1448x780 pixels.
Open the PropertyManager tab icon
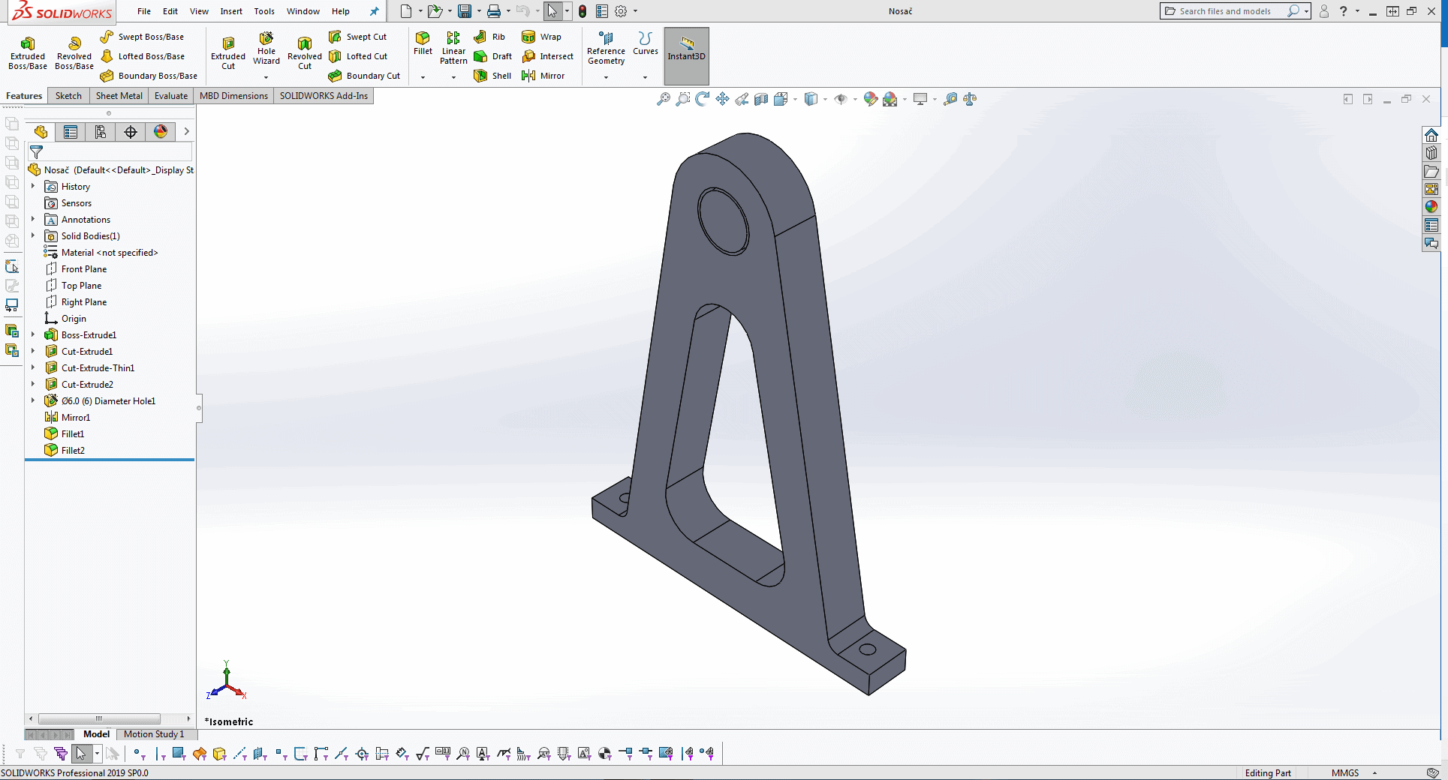71,132
